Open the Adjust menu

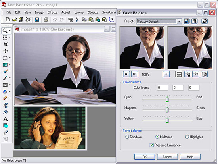point(66,12)
